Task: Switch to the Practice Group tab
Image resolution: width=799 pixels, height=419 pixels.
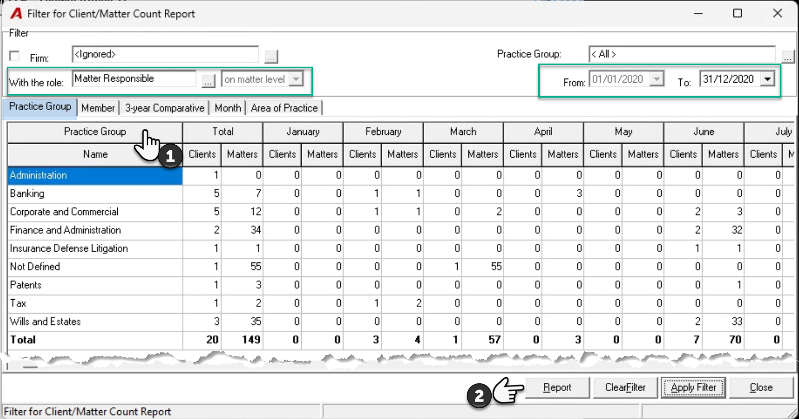Action: (x=40, y=106)
